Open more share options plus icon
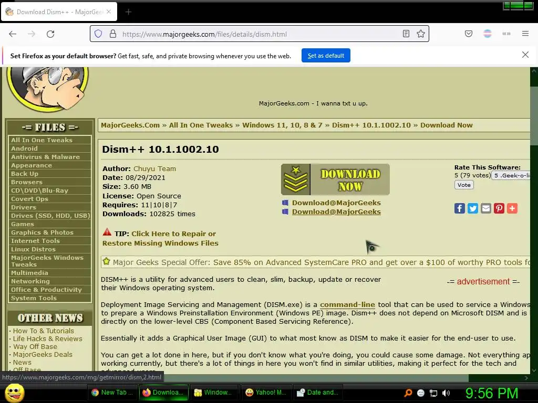This screenshot has width=538, height=403. (x=512, y=208)
